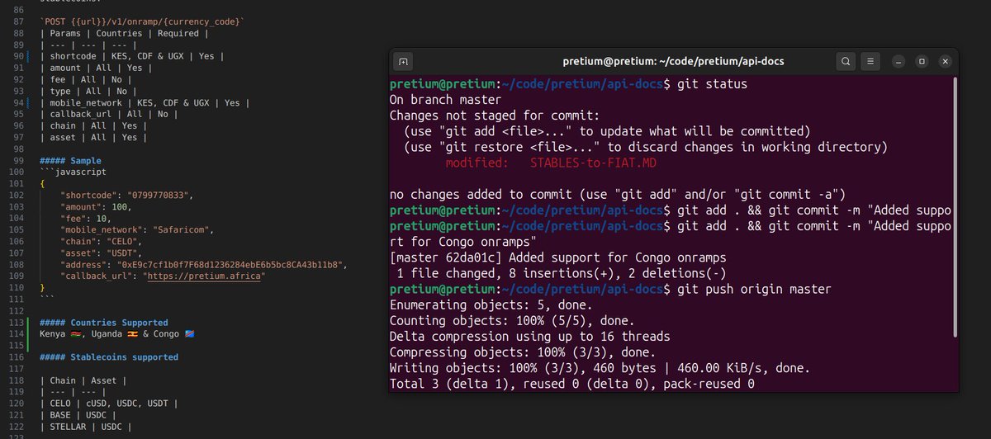Click the '1 file changed, 8 insertions(+)' line
Image resolution: width=991 pixels, height=439 pixels.
(x=562, y=272)
